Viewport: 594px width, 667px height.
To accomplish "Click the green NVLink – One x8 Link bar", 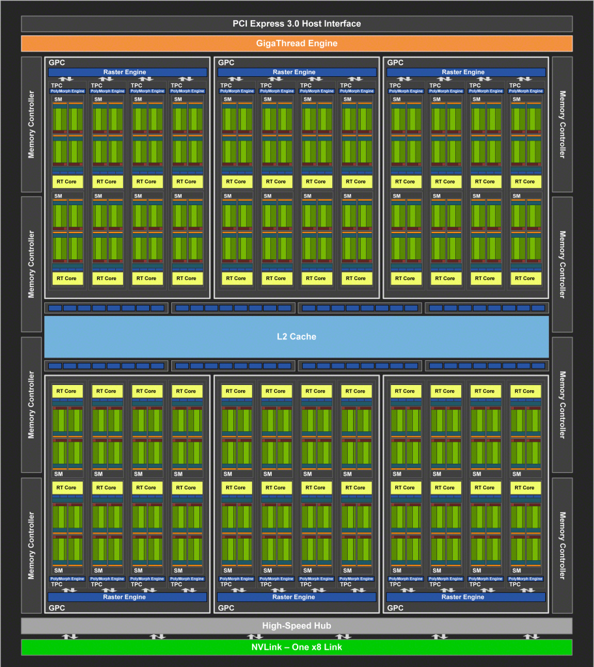I will (x=296, y=647).
